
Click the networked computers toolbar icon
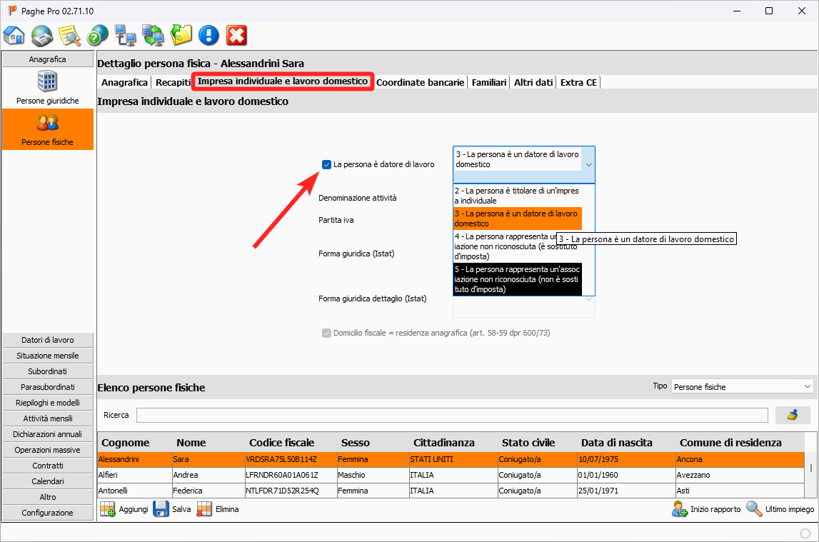126,35
